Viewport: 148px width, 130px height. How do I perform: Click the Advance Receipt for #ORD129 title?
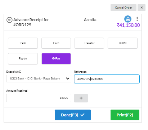tap(31, 22)
